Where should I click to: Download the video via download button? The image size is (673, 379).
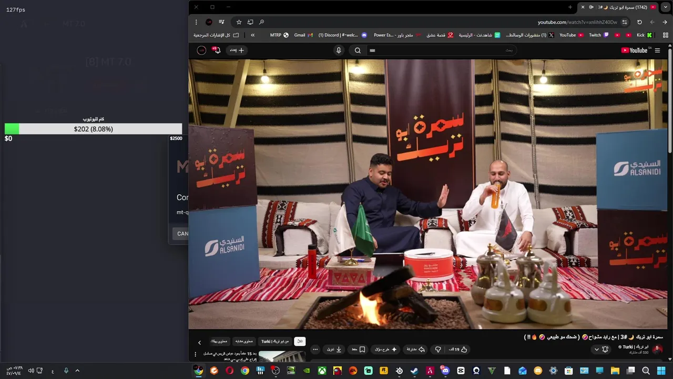[x=335, y=350]
